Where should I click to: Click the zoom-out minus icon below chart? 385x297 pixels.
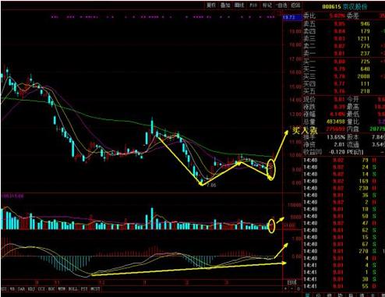292,289
